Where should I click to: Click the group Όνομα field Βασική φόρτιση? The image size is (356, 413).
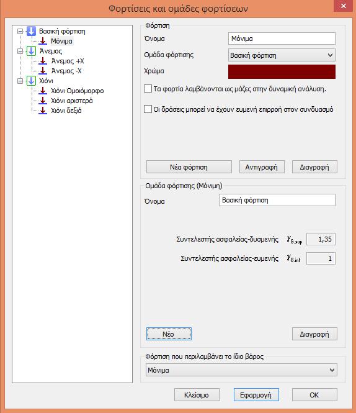point(277,200)
